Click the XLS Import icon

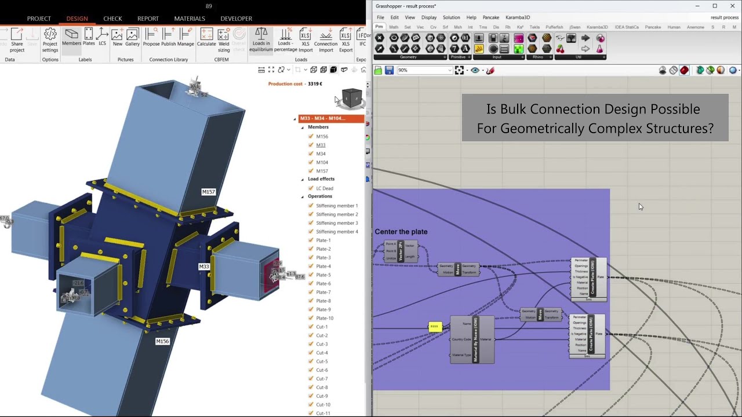pos(305,39)
